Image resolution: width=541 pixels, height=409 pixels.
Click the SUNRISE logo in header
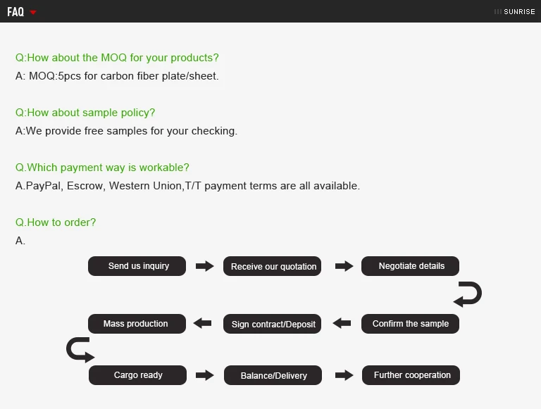pyautogui.click(x=514, y=12)
